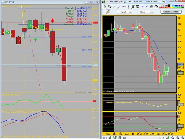Click the red down arrow signal on chart
The width and height of the screenshot is (185, 139).
[52, 20]
